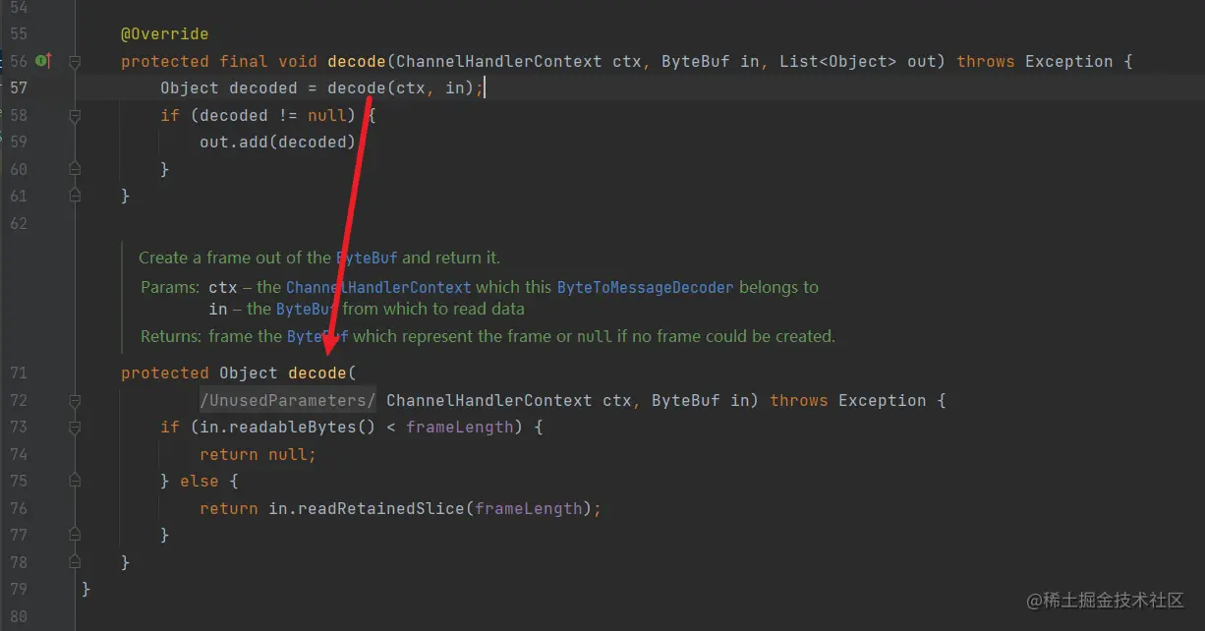The height and width of the screenshot is (631, 1205).
Task: Click the /UnusedParameters/ folded comment
Action: [x=288, y=400]
